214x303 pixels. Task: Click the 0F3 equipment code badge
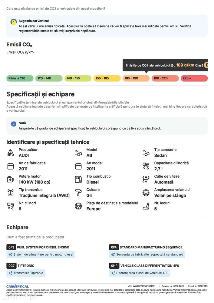pyautogui.click(x=11, y=247)
